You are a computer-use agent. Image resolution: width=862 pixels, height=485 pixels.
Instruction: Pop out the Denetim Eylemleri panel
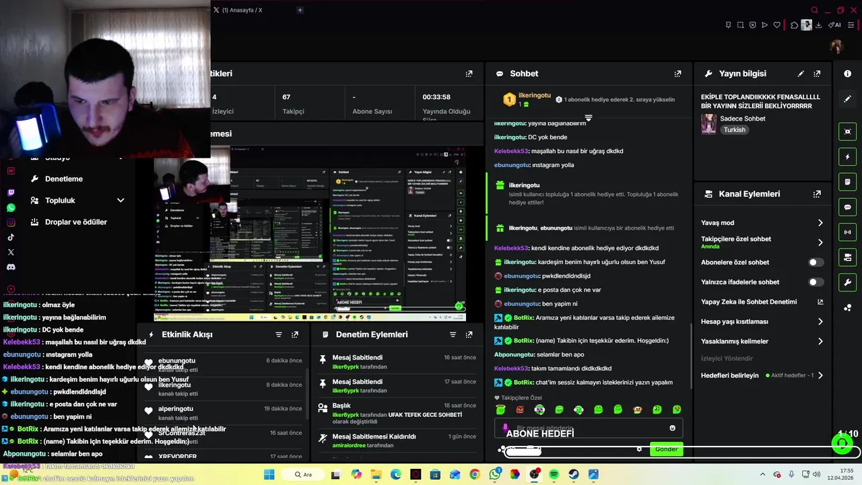(469, 334)
